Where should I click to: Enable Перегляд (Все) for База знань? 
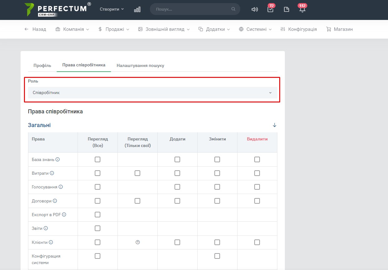[98, 159]
